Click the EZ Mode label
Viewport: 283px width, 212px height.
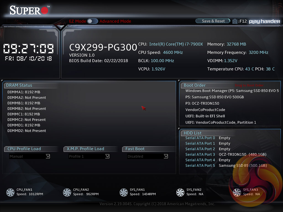click(78, 21)
